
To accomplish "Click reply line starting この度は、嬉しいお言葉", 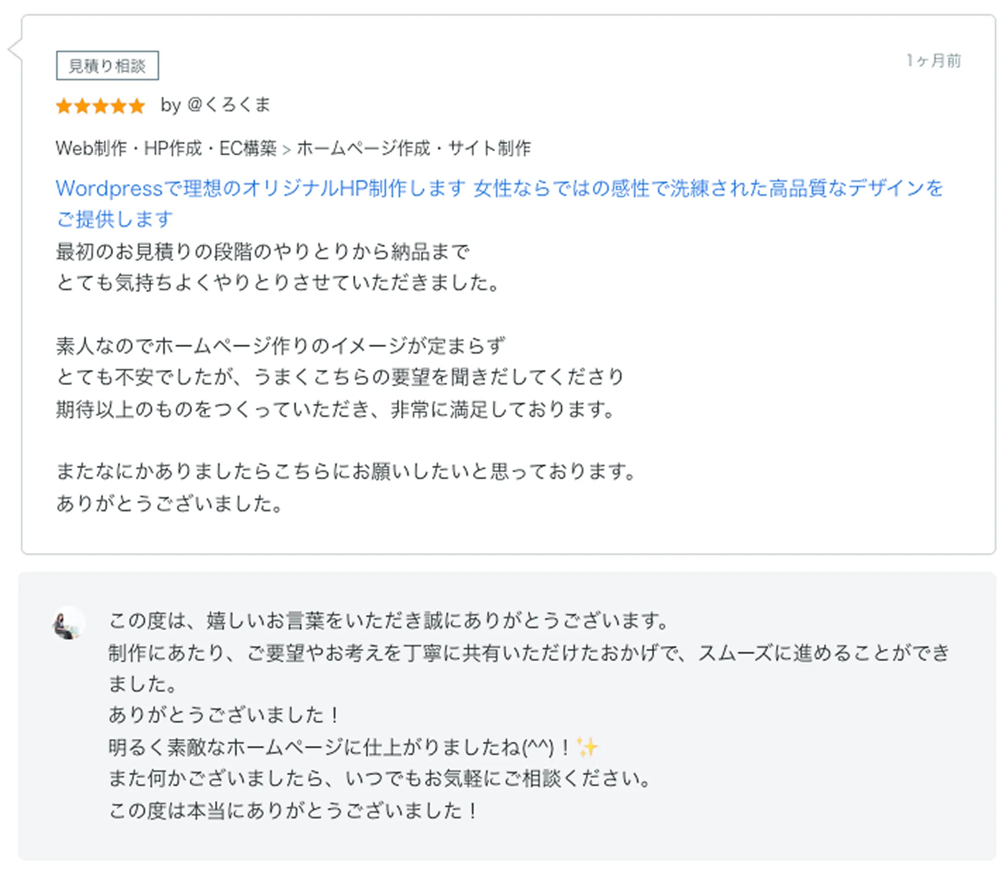I will [389, 621].
